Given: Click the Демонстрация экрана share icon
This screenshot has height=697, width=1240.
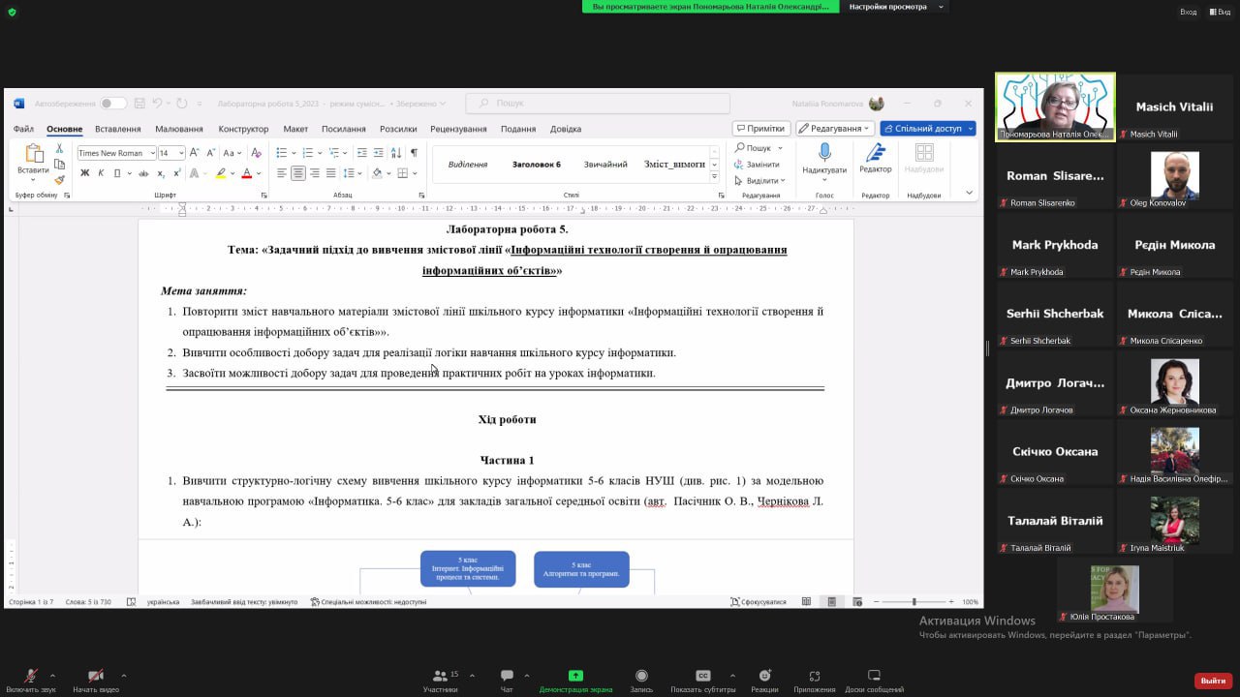Looking at the screenshot, I should coord(575,676).
